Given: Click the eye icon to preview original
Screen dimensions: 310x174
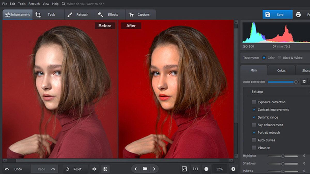Looking at the screenshot, I should (x=94, y=169).
